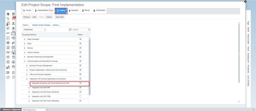
Task: Open the phone list icon in sidebar
Action: click(x=8, y=72)
